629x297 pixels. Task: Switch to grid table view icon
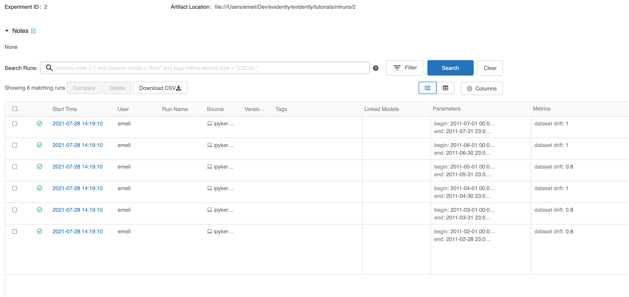coord(445,88)
